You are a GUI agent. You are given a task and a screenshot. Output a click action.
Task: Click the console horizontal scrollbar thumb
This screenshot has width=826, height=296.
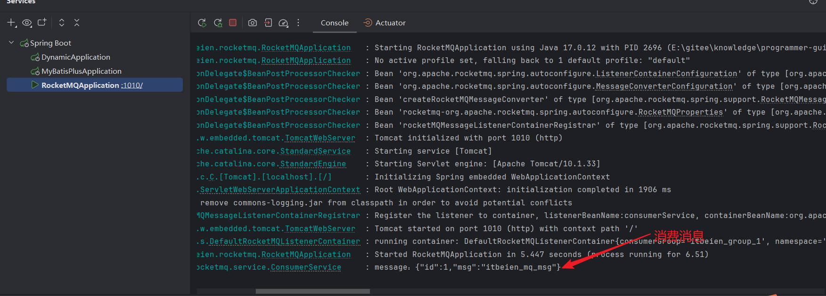coord(313,291)
